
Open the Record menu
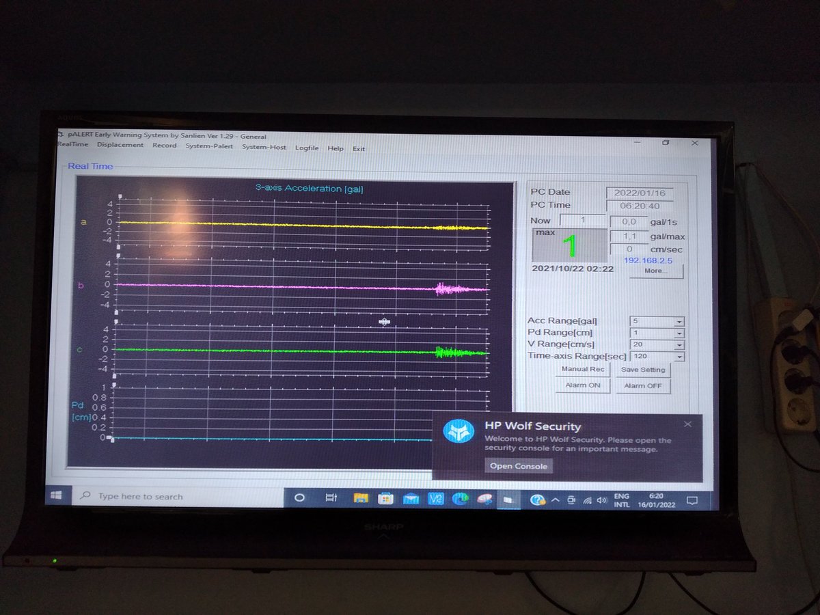[x=164, y=146]
